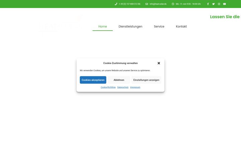Open the Datenschutz link

[x=123, y=87]
